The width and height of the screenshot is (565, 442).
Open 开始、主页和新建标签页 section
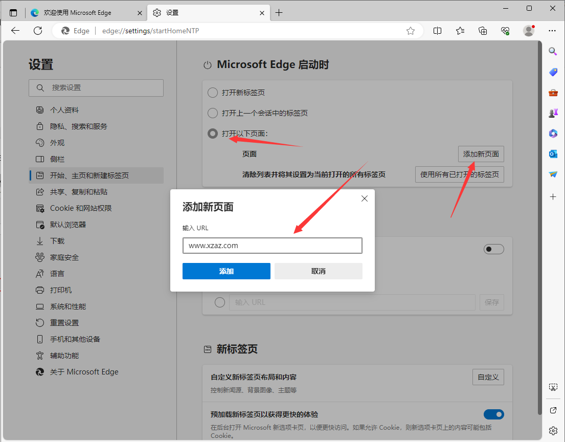(x=96, y=175)
